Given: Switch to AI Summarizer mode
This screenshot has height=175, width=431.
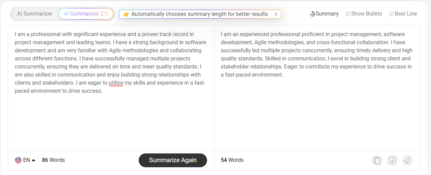Looking at the screenshot, I should [35, 14].
